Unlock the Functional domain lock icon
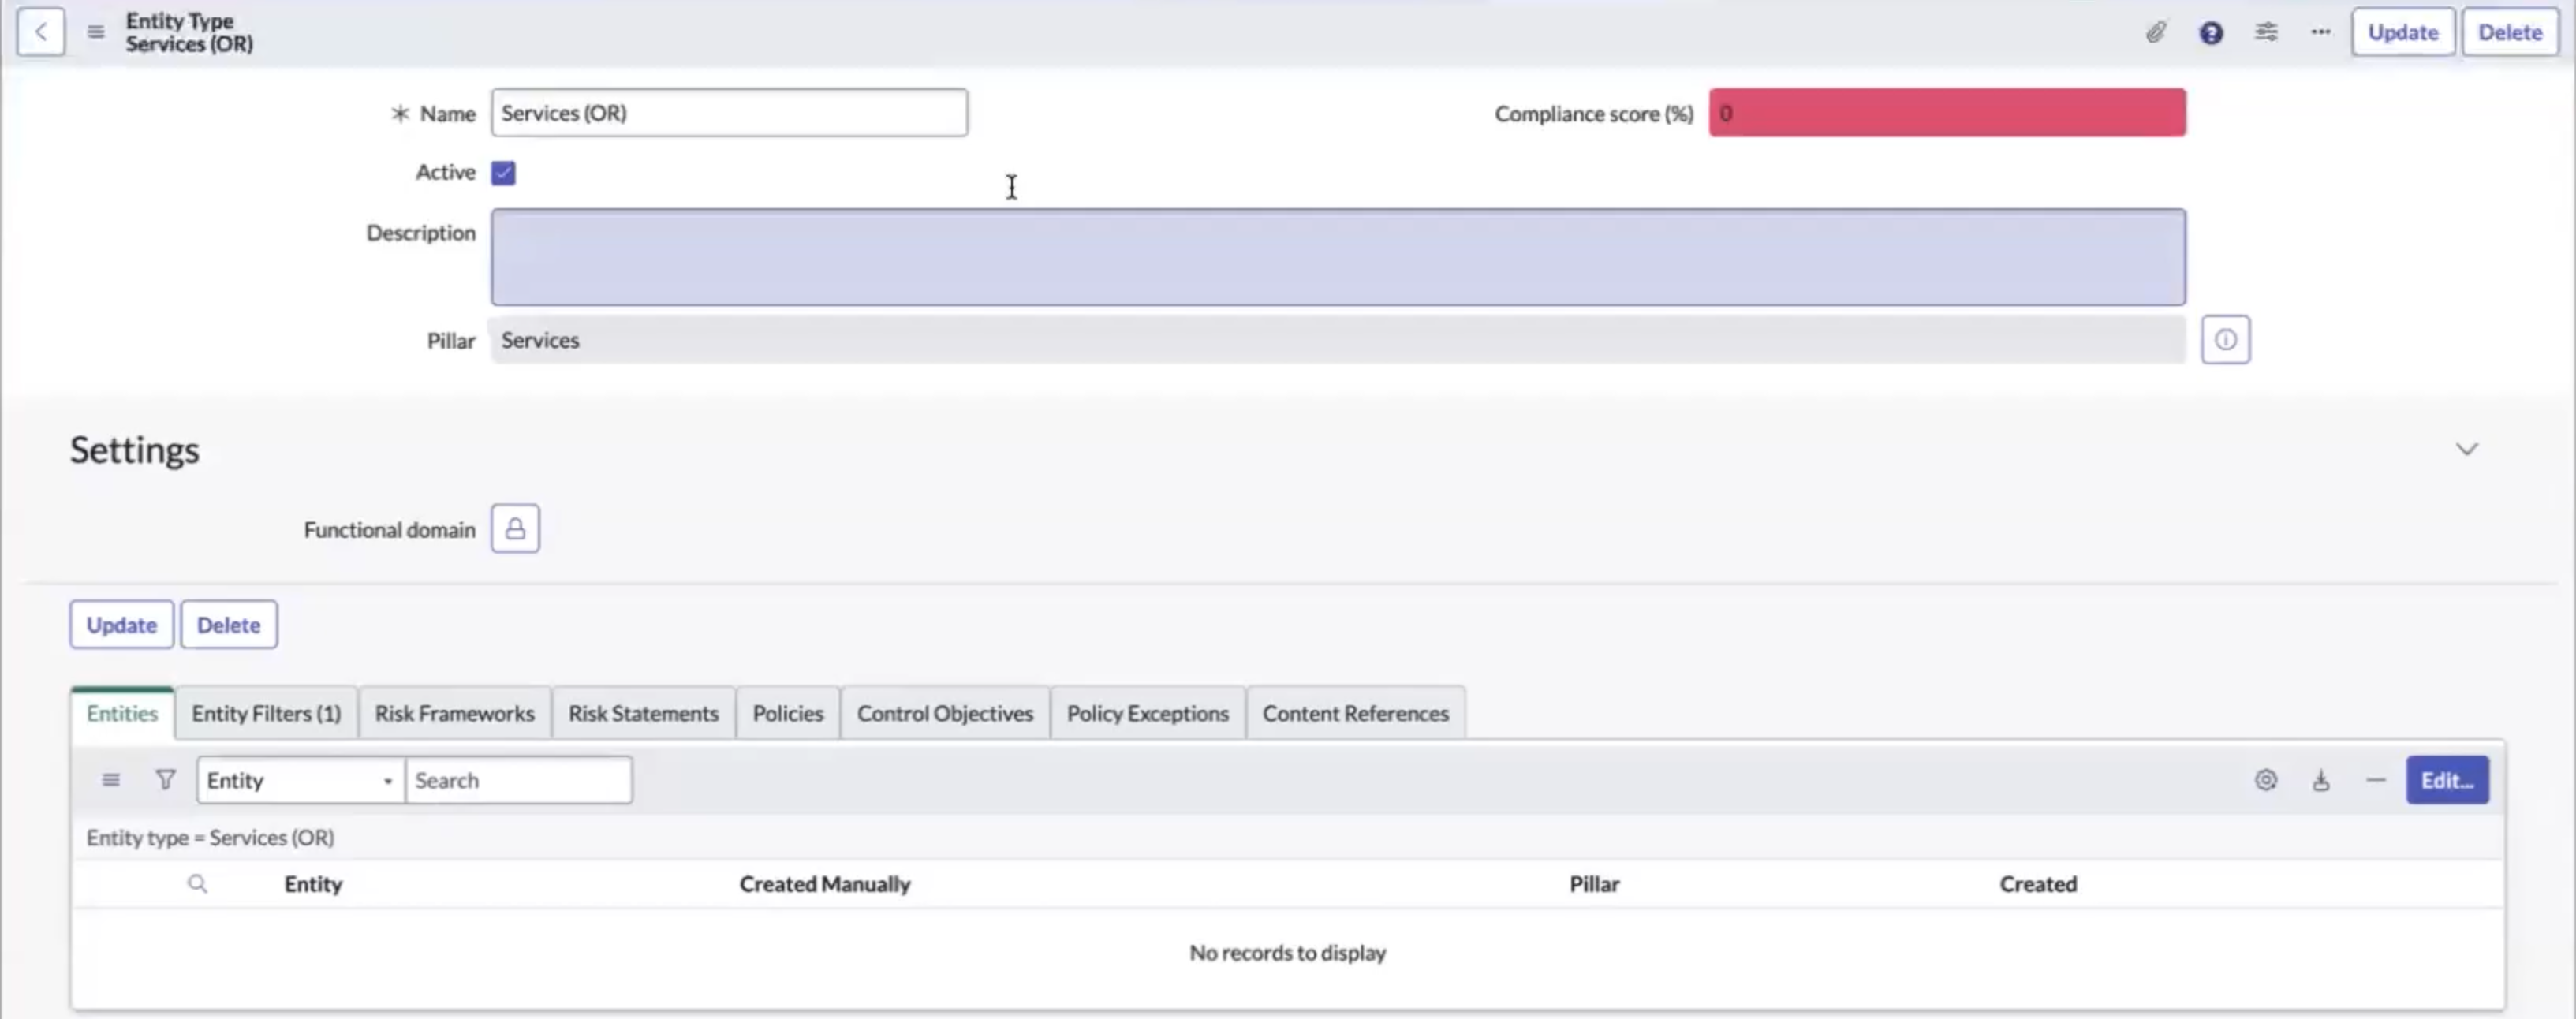Viewport: 2576px width, 1019px height. tap(515, 529)
